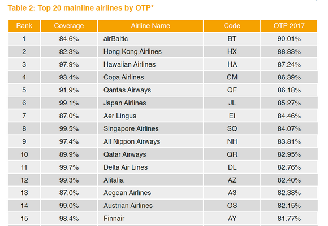Click the airBaltic airline name cell
The width and height of the screenshot is (328, 226).
[150, 38]
